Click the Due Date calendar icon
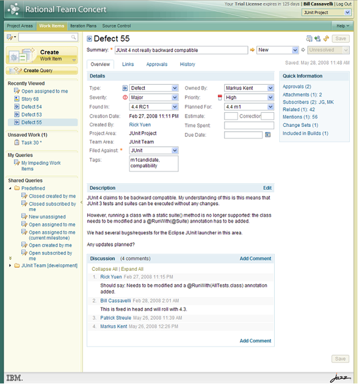 (268, 135)
